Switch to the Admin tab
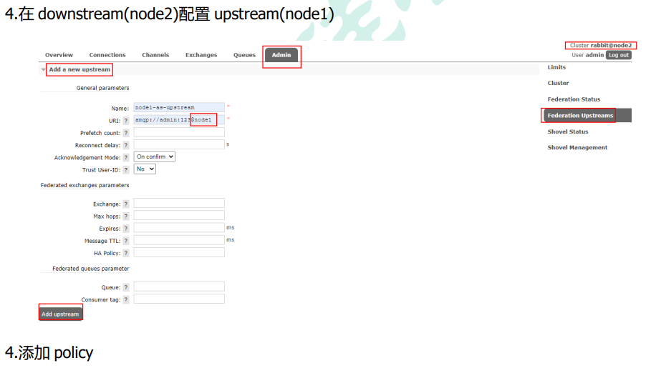The width and height of the screenshot is (656, 368). click(281, 54)
